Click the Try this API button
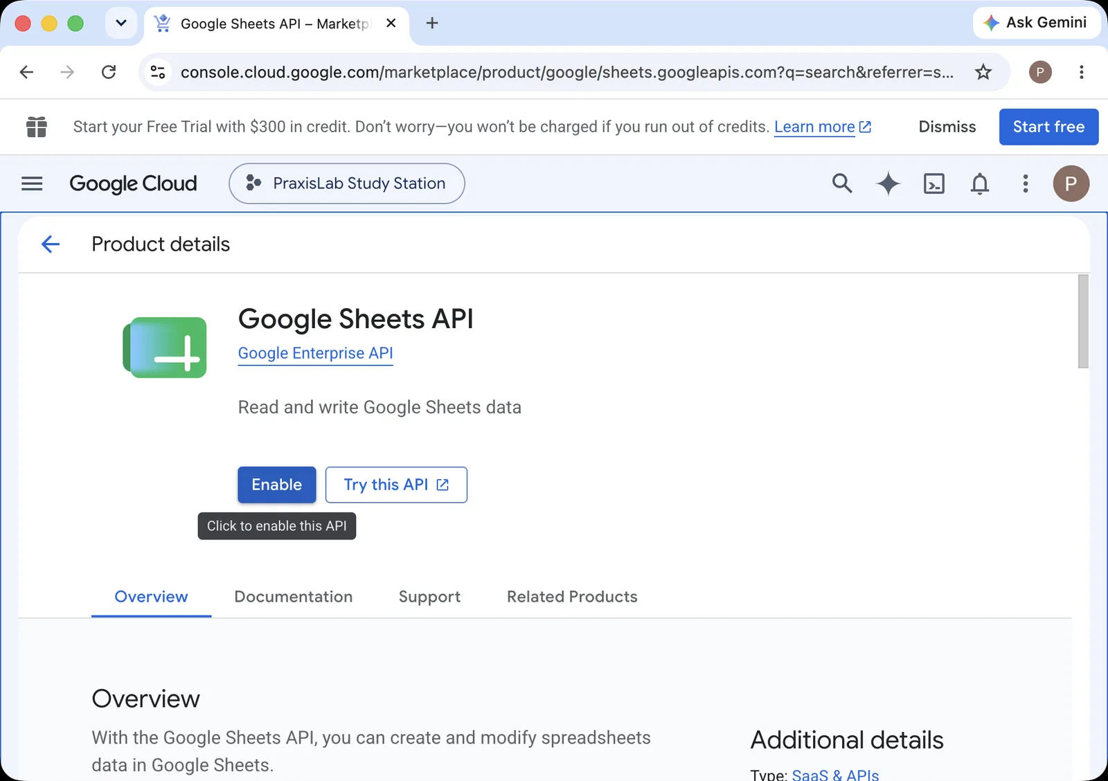Image resolution: width=1108 pixels, height=781 pixels. (396, 485)
